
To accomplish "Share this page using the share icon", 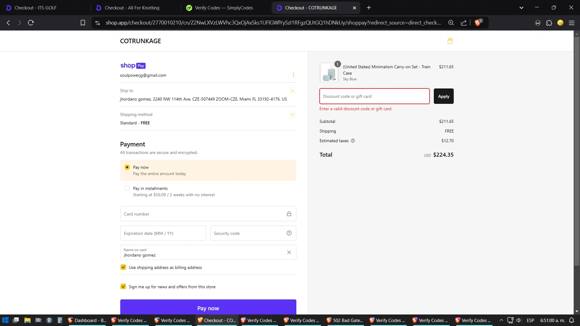I will point(464,23).
